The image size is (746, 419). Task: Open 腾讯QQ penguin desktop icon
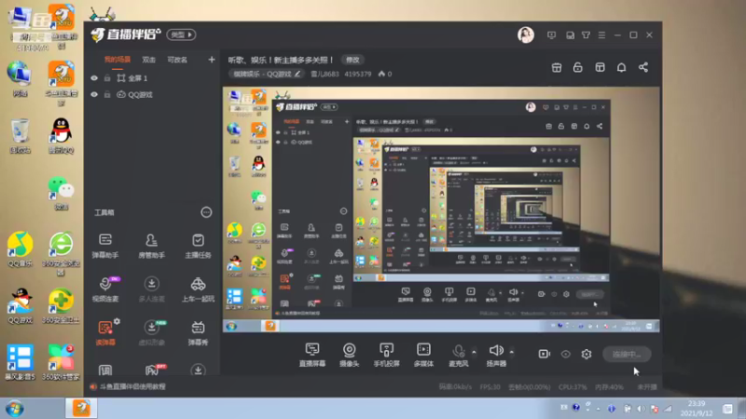click(61, 136)
